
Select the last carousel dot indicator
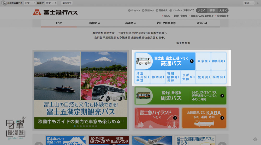96,126
